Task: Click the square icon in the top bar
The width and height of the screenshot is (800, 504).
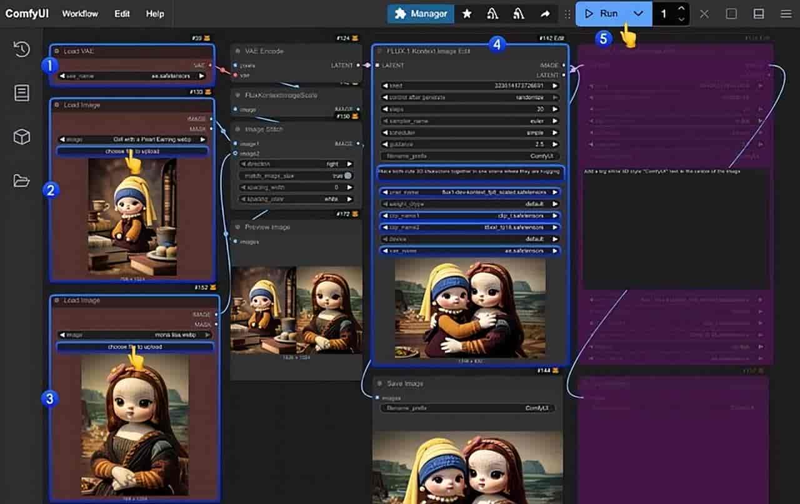Action: pos(732,14)
